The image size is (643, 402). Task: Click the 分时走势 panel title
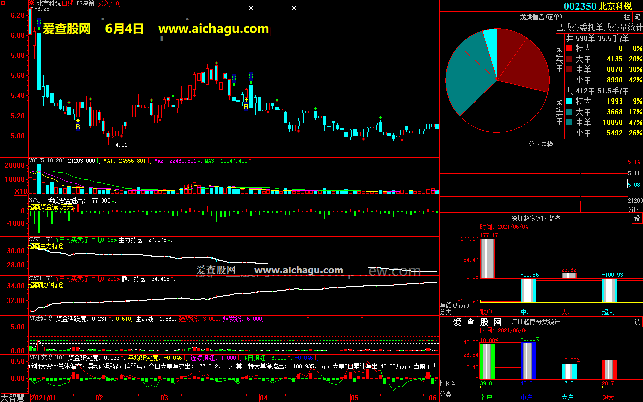541,144
